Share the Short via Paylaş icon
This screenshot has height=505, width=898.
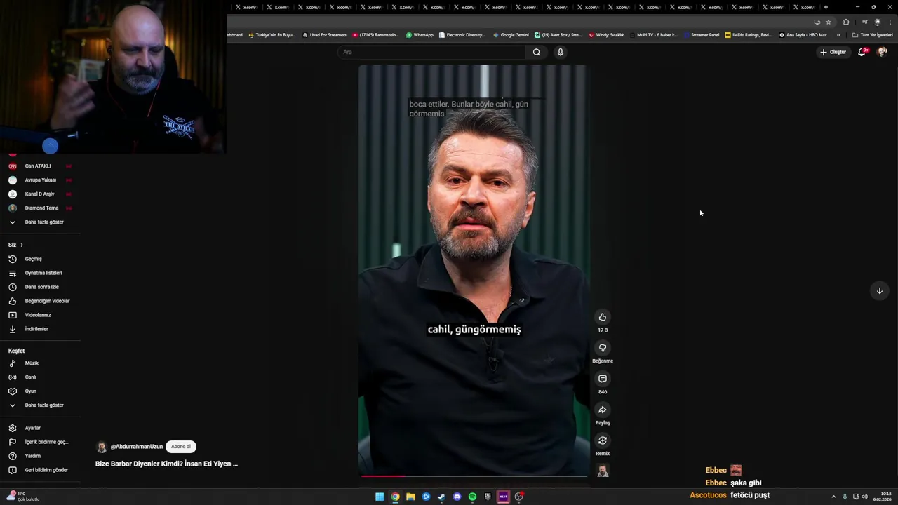point(602,410)
